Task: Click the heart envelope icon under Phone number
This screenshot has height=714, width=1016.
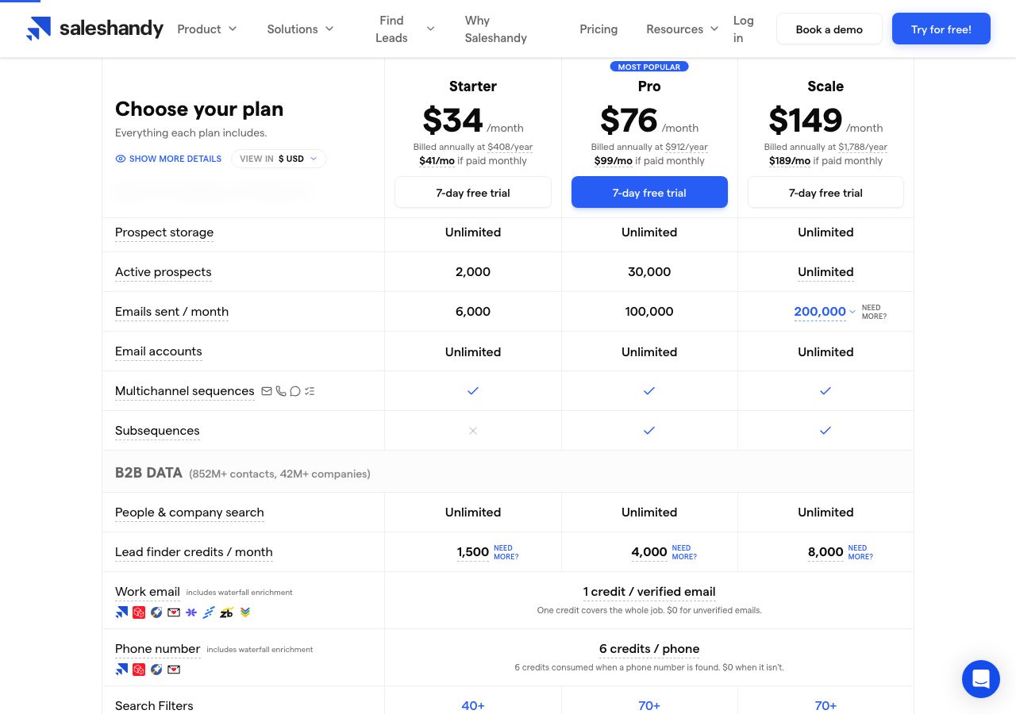Action: click(x=174, y=670)
